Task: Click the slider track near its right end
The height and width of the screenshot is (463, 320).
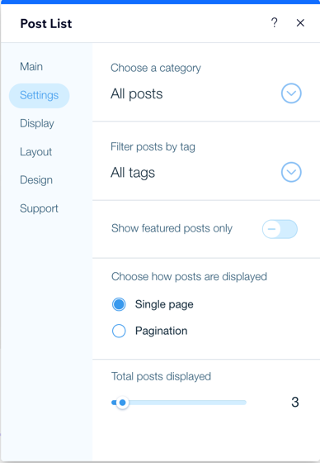Action: click(238, 403)
